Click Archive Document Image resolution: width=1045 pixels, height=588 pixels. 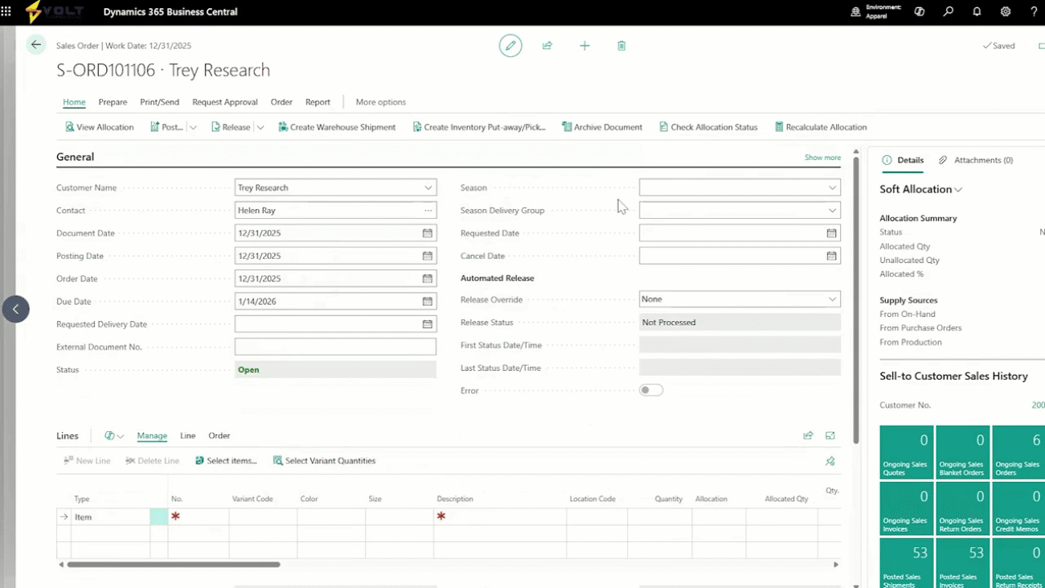coord(602,127)
